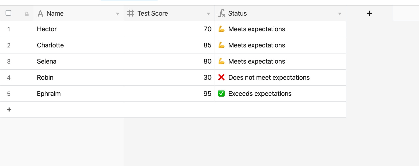Click the flexed arm emoji in Hector's row
The image size is (419, 166).
221,29
